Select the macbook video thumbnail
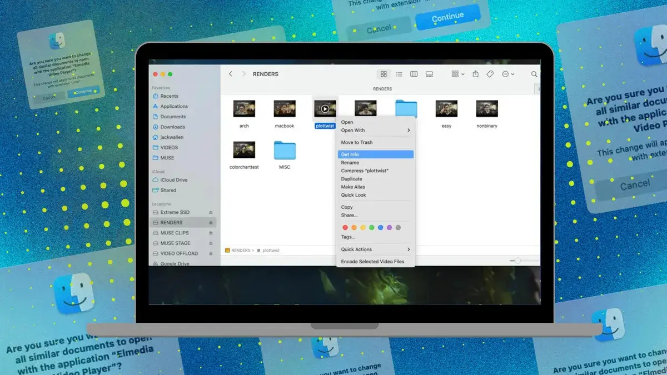Image resolution: width=667 pixels, height=375 pixels. [285, 109]
